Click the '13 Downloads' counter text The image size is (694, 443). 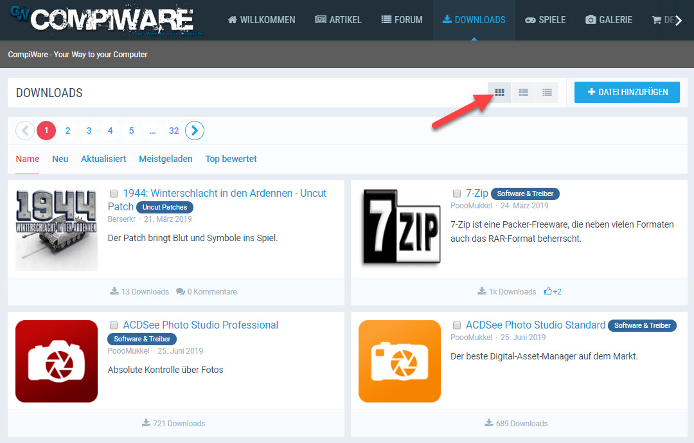point(139,291)
